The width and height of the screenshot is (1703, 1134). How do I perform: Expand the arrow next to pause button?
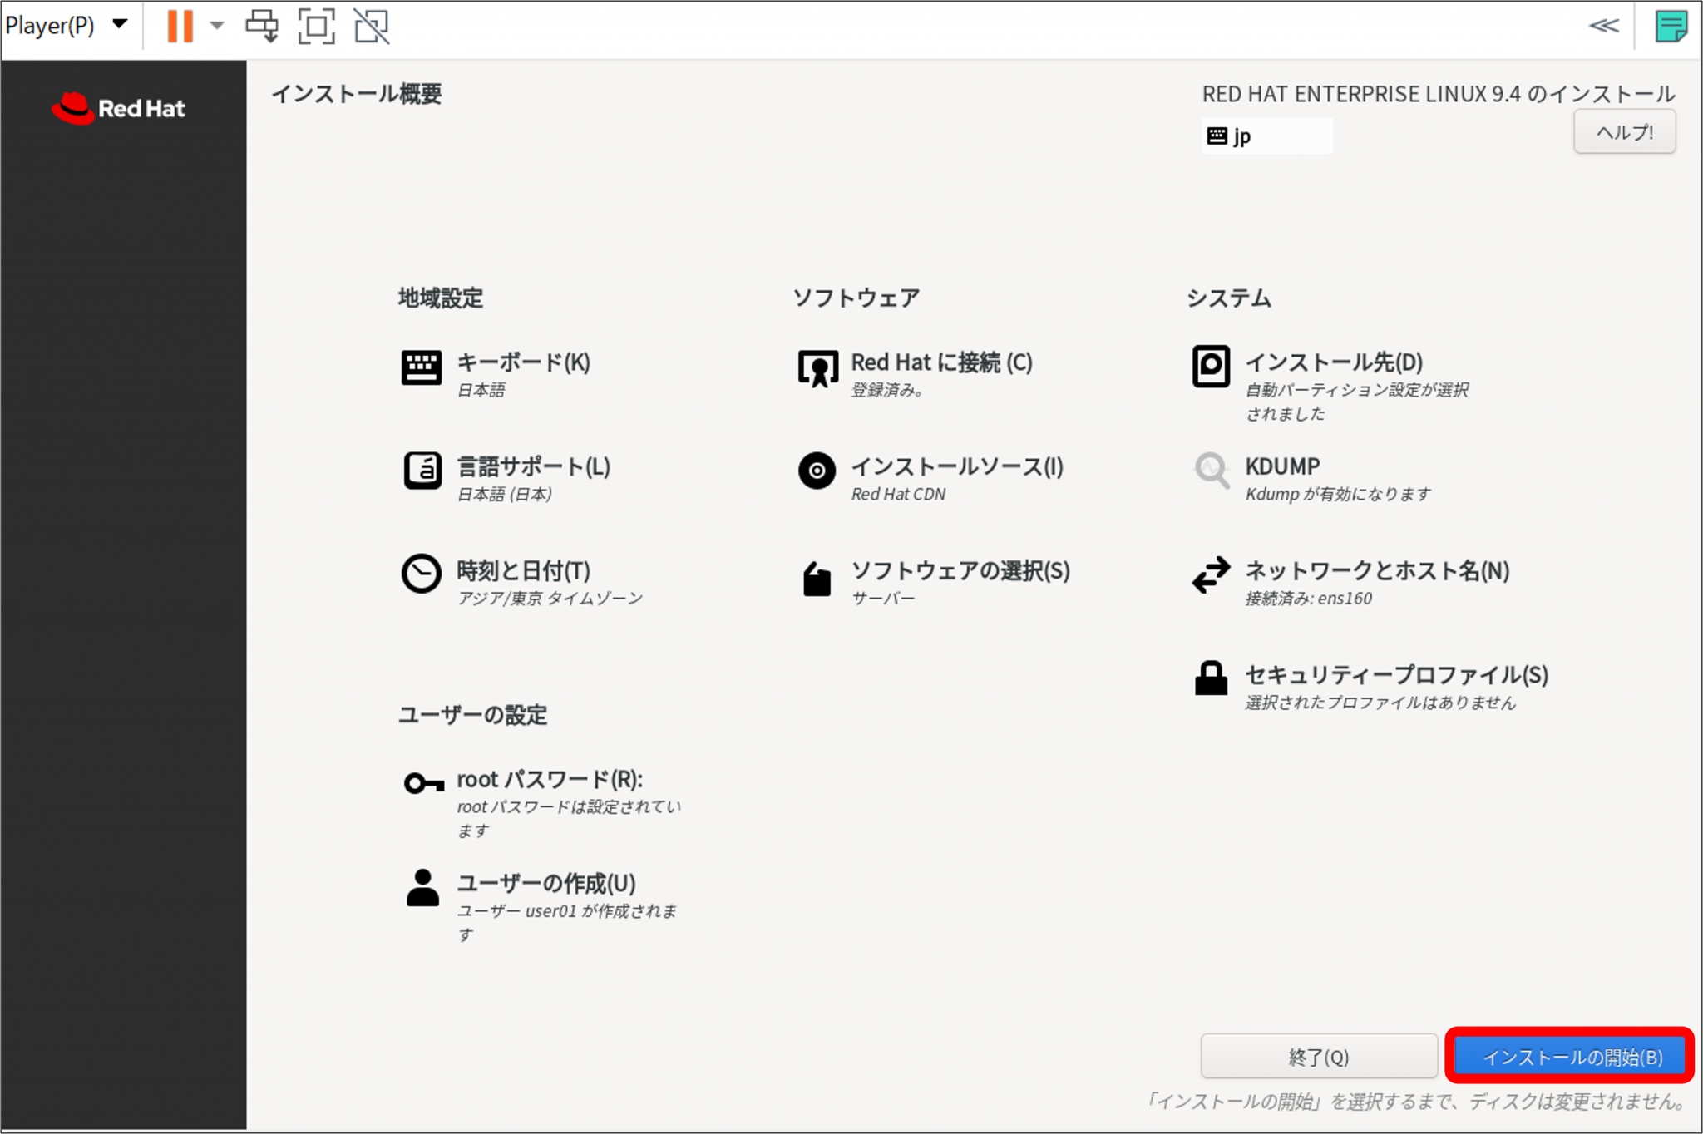217,26
